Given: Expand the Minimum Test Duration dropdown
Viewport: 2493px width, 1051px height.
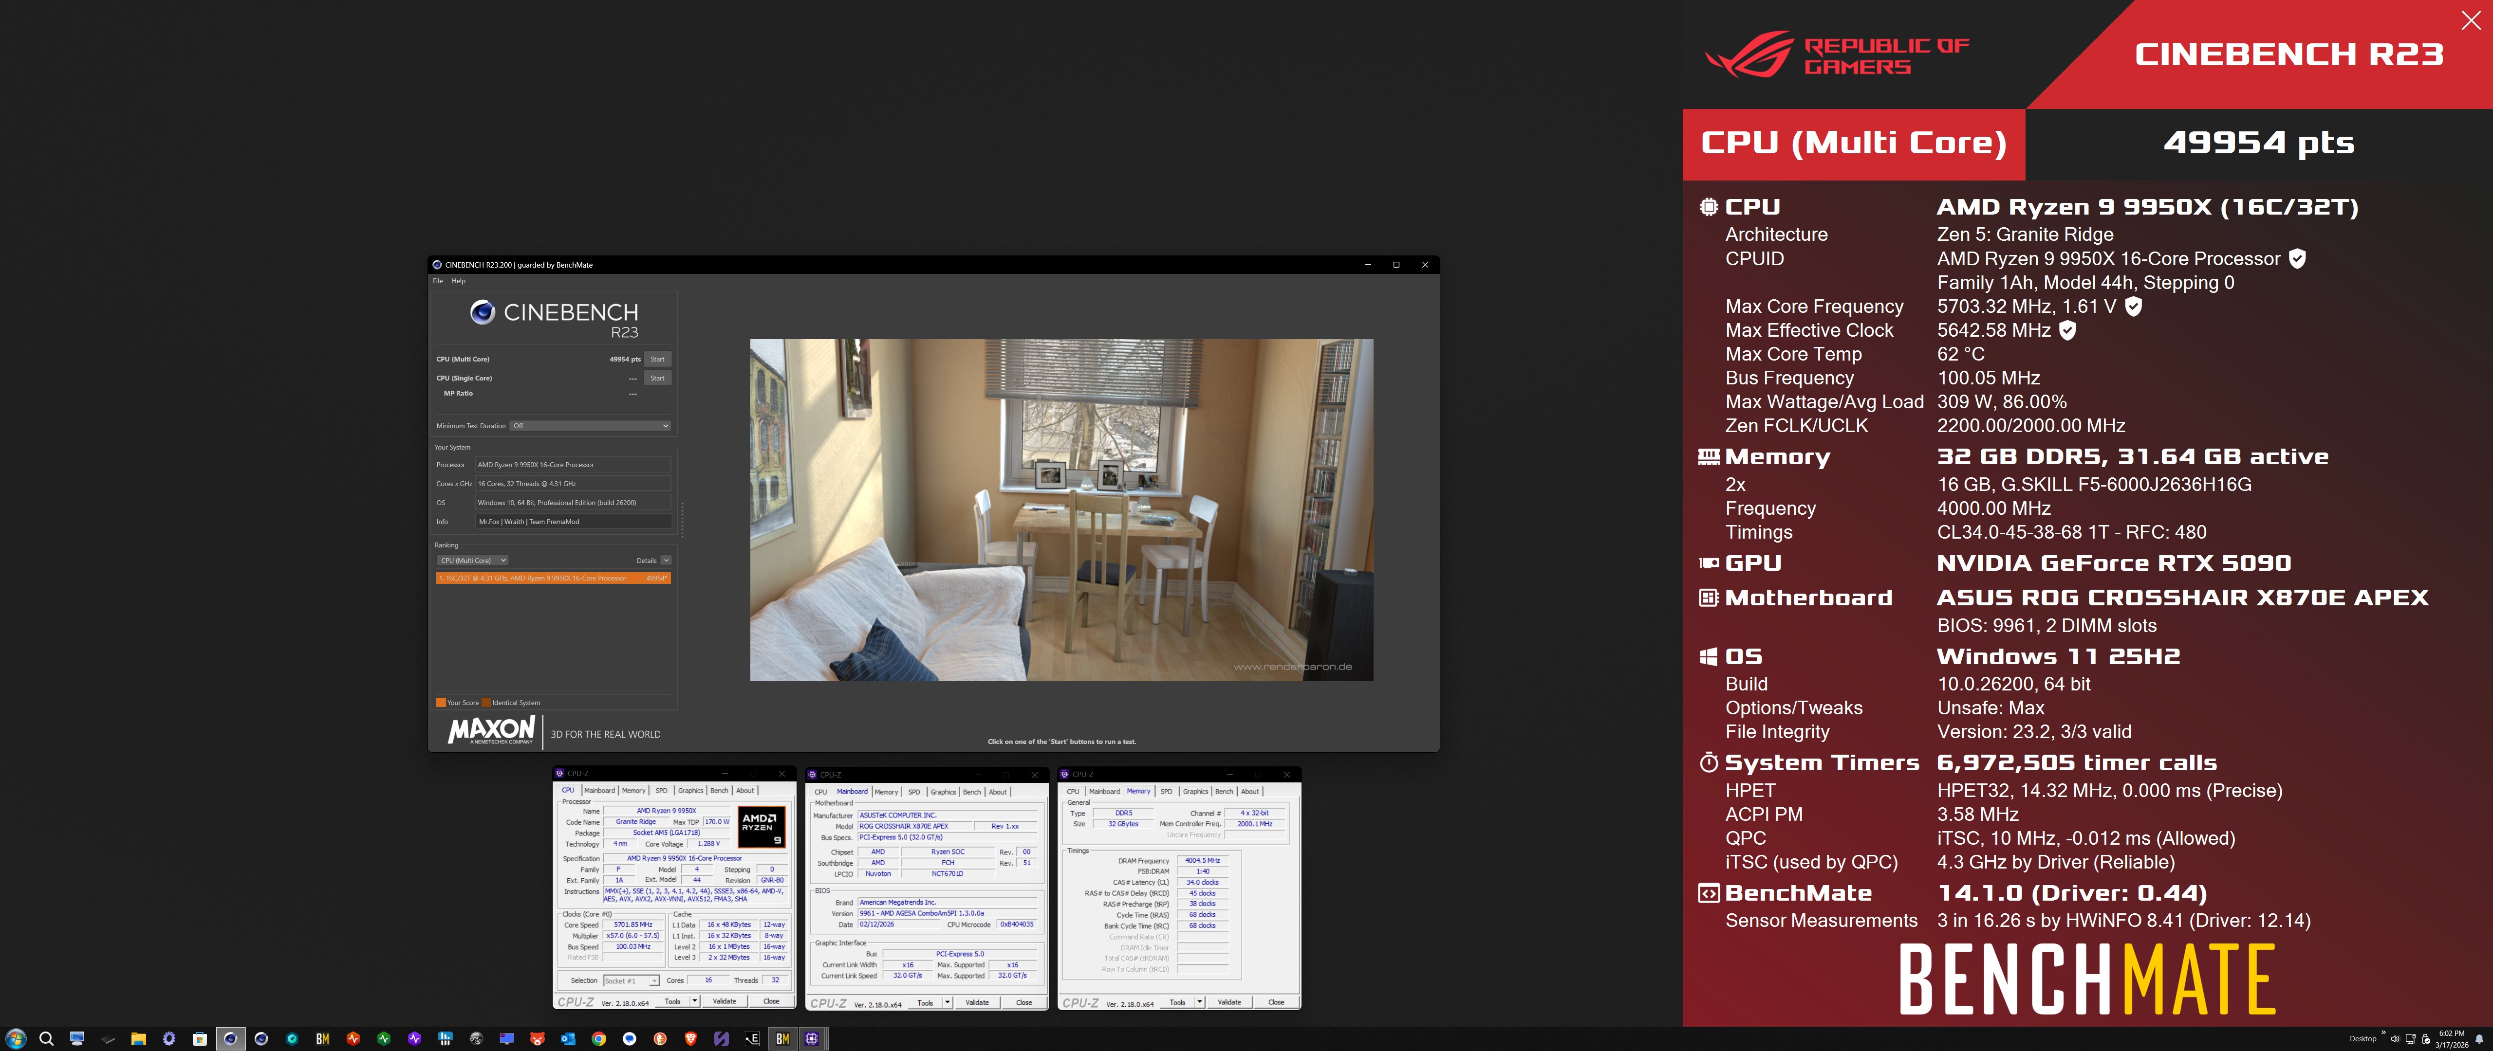Looking at the screenshot, I should pos(590,425).
